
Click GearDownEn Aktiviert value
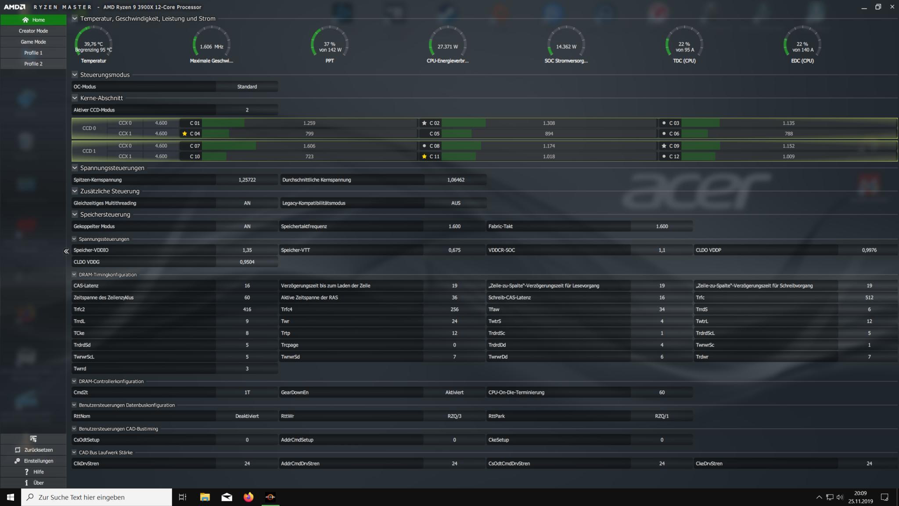pos(454,392)
